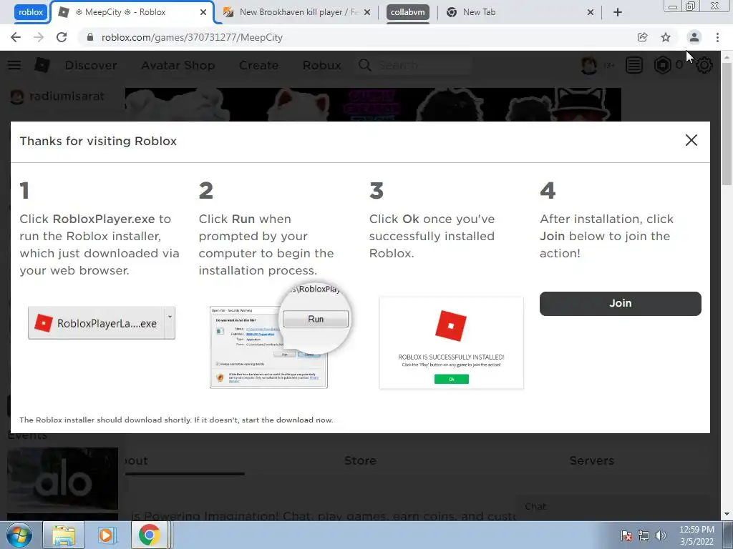Close the New Tab tab
733x549 pixels.
point(591,12)
